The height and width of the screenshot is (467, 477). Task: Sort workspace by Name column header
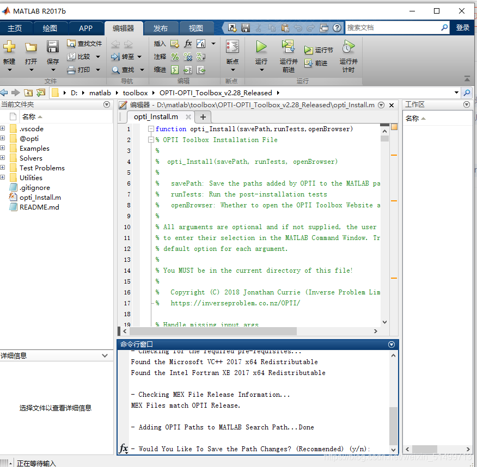[x=415, y=118]
